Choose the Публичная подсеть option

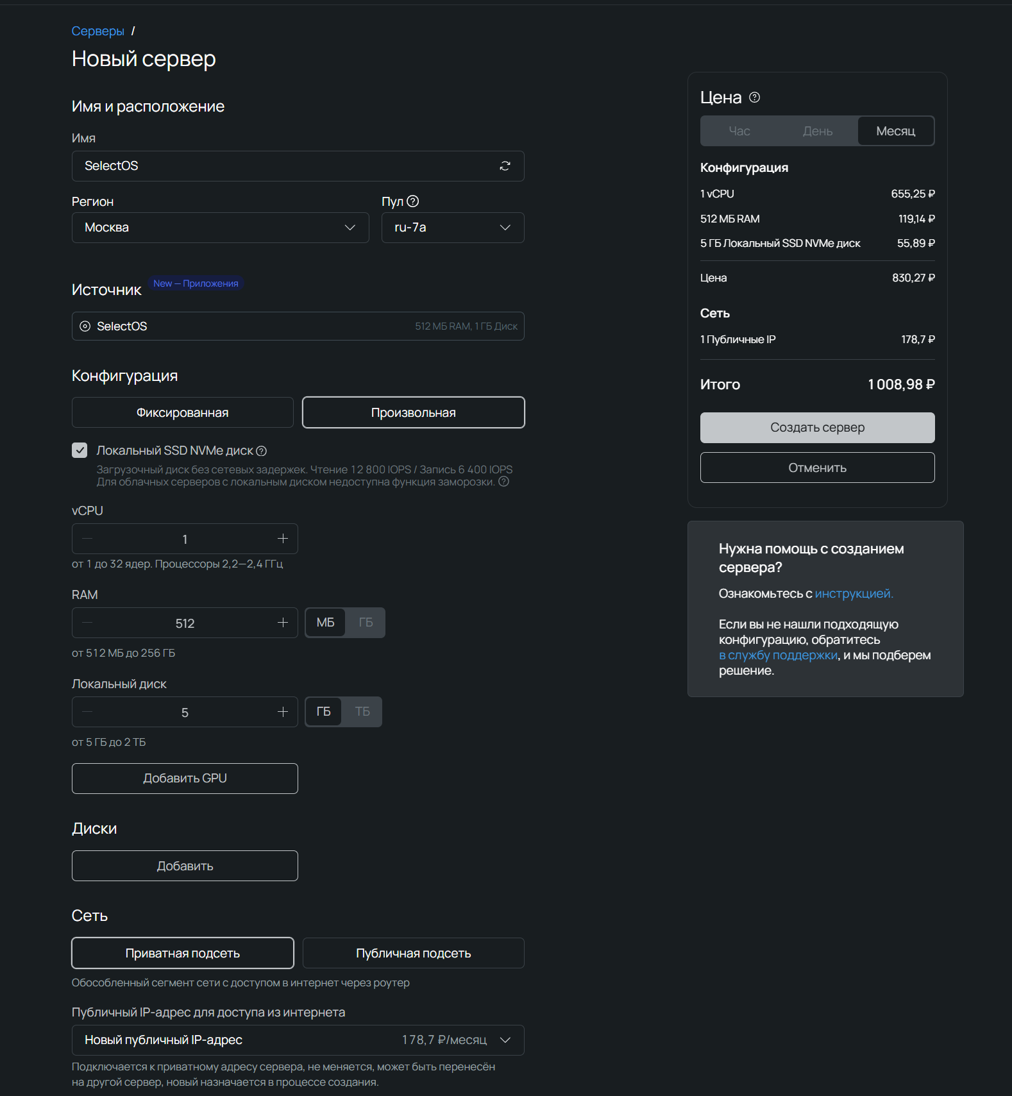click(x=413, y=953)
